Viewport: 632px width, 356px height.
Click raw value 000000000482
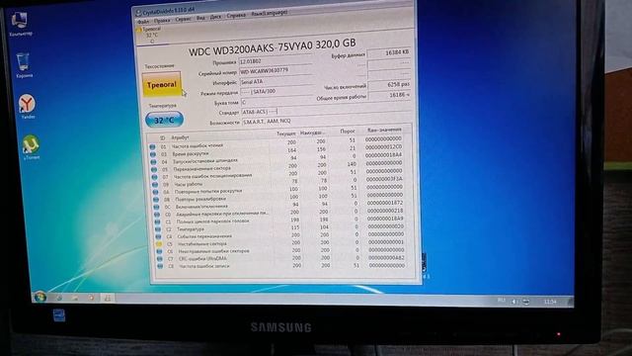pos(386,257)
